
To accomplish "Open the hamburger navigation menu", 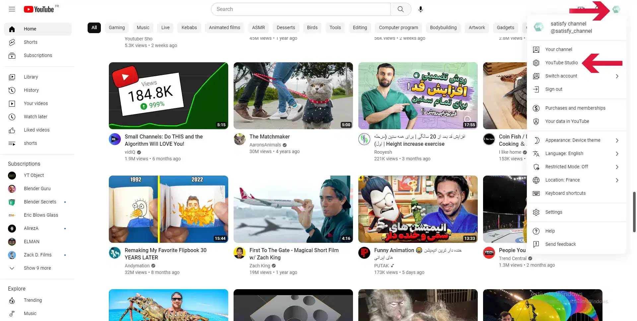I will [12, 9].
